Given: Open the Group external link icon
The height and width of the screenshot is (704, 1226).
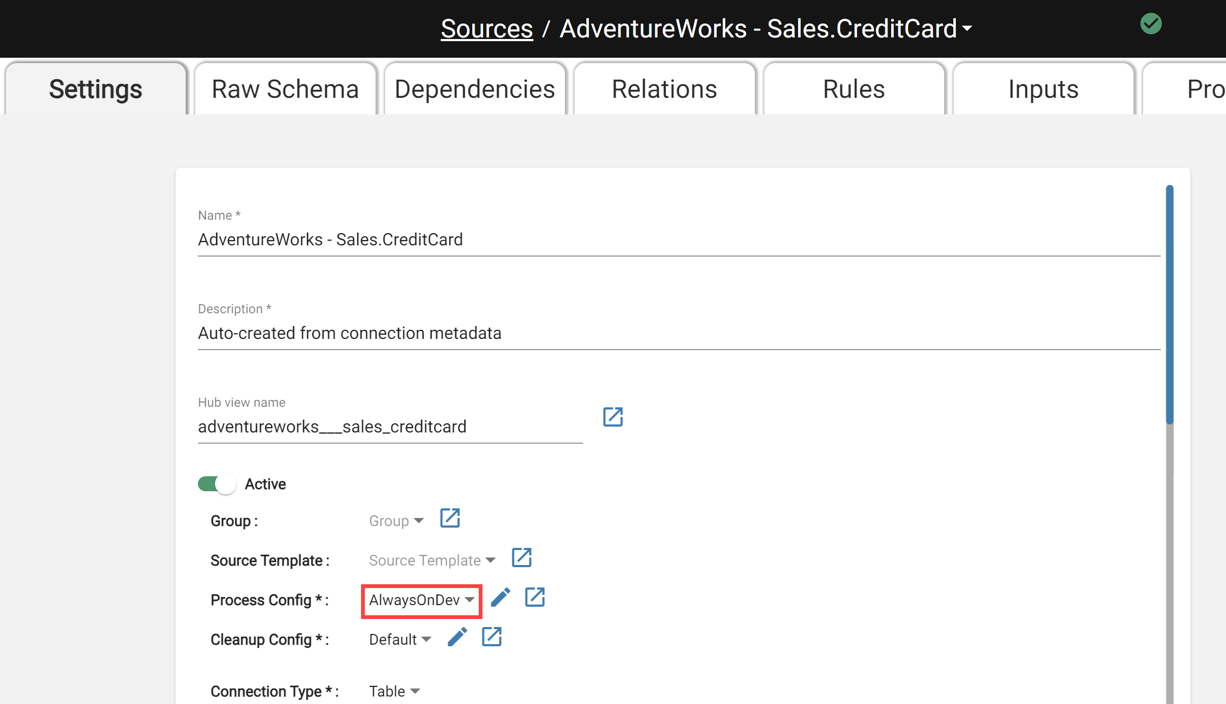Looking at the screenshot, I should [x=450, y=517].
